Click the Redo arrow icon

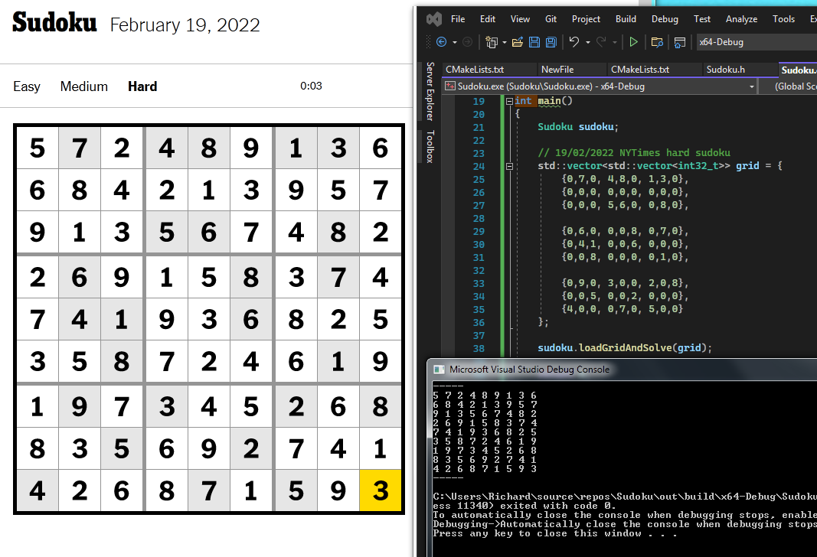pos(601,41)
